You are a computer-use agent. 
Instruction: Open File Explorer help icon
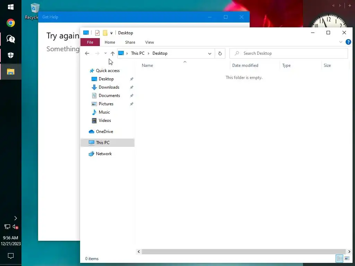pyautogui.click(x=348, y=42)
